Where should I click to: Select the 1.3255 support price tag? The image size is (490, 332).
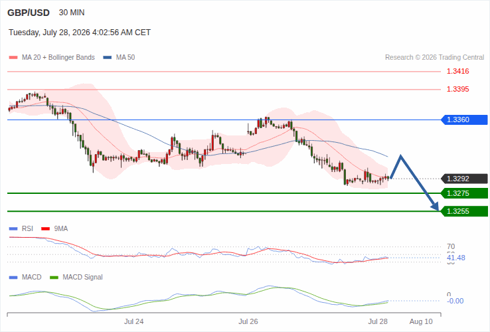coord(464,211)
